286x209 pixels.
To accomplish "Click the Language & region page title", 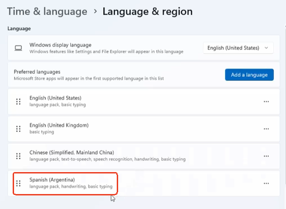I will point(147,12).
